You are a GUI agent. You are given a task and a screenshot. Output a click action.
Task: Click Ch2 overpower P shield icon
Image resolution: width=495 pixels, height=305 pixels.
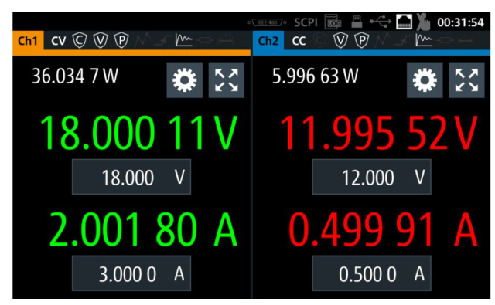[362, 40]
